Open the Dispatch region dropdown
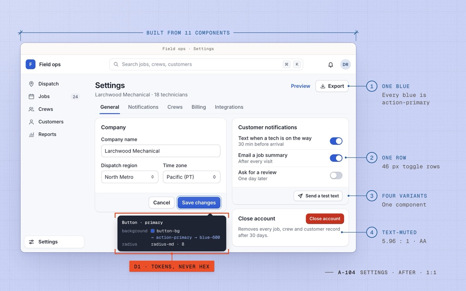 point(130,177)
